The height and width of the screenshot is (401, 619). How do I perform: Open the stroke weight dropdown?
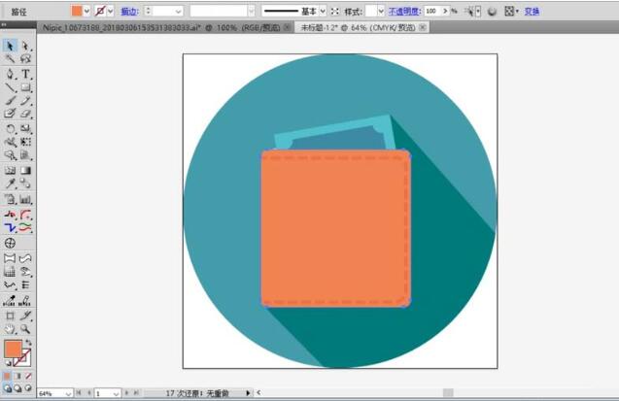179,11
